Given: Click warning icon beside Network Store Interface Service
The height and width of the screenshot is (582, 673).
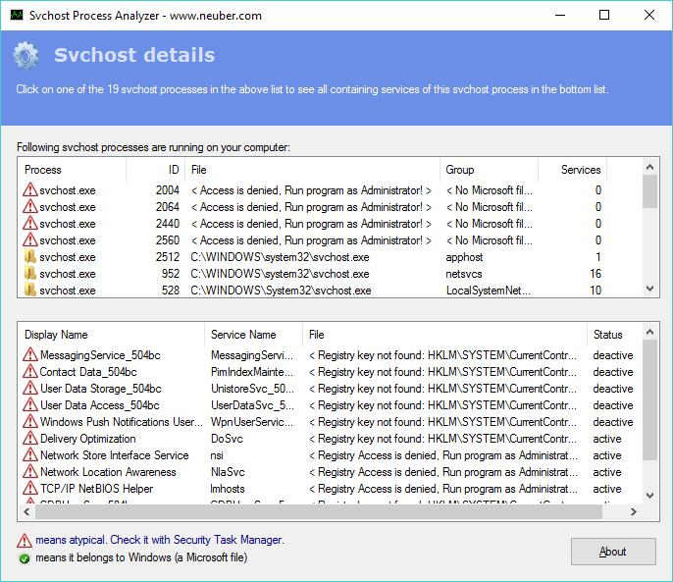Looking at the screenshot, I should (x=30, y=455).
